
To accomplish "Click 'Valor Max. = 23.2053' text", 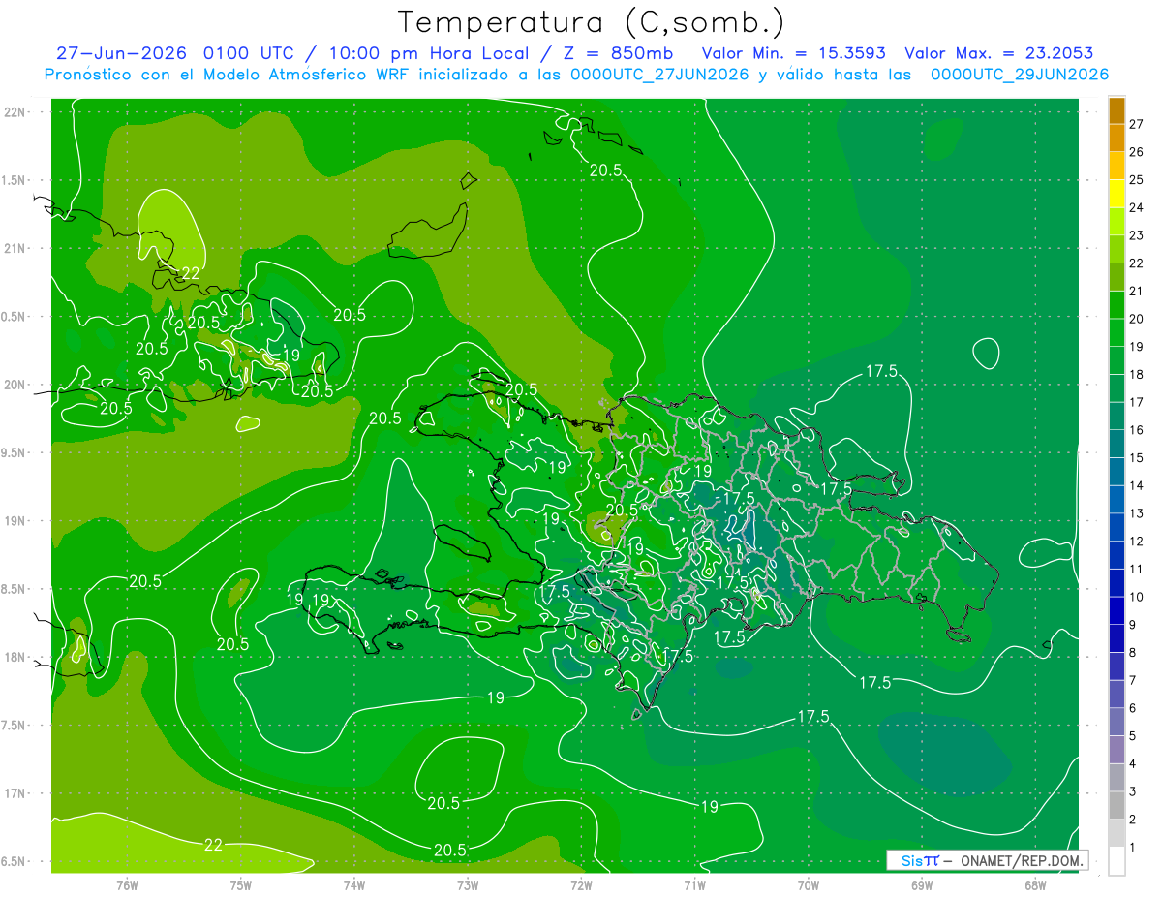I will [999, 53].
